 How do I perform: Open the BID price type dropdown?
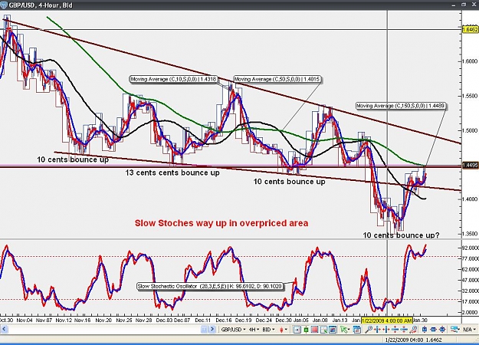tap(268, 330)
